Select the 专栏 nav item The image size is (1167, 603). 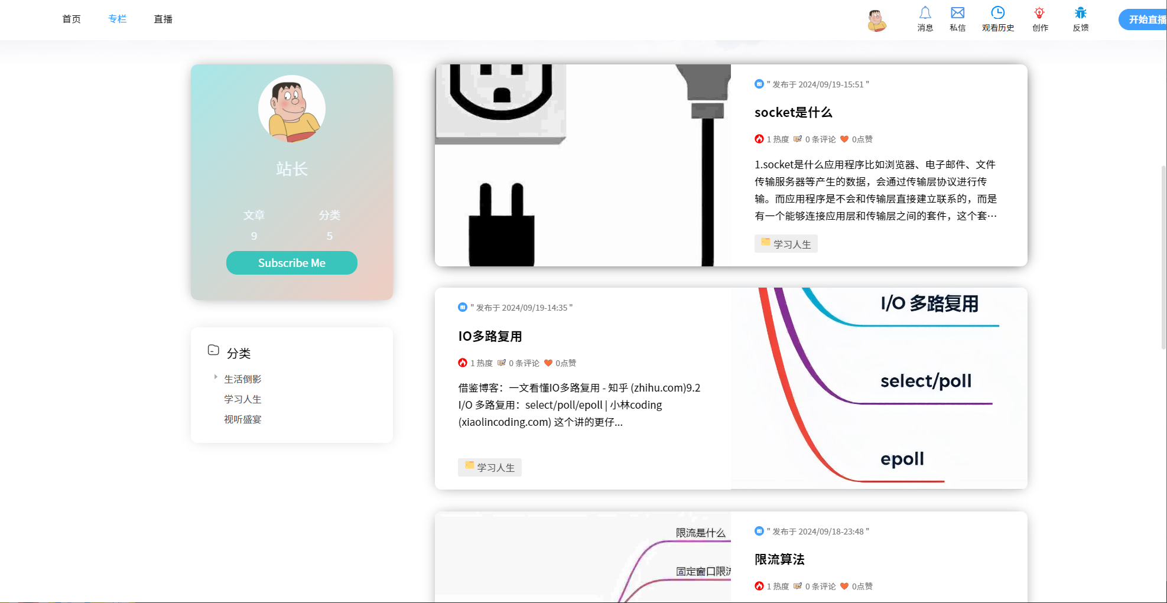tap(118, 19)
